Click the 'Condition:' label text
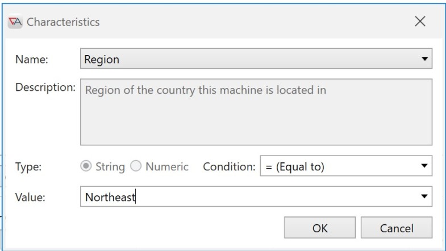This screenshot has height=251, width=446. coord(230,166)
